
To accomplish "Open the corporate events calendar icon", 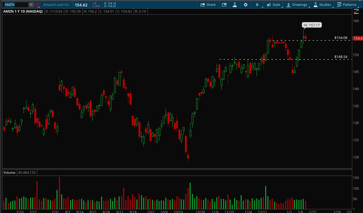I will [224, 5].
